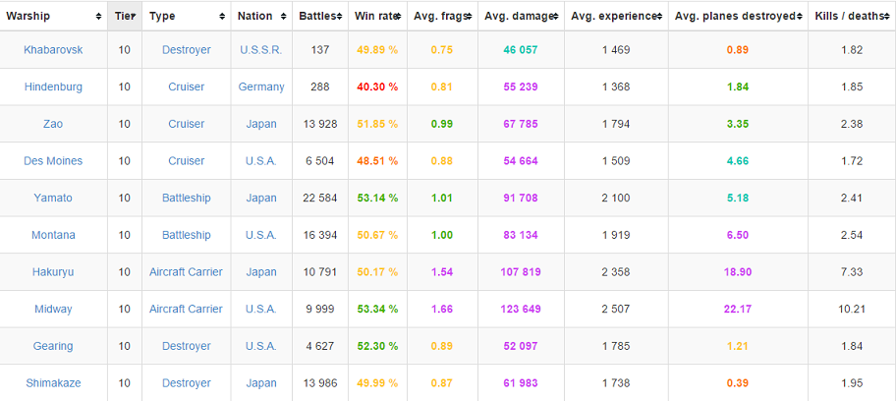Select Hakuryu's 7.33 kills/deaths value
The width and height of the screenshot is (896, 401).
tap(852, 271)
